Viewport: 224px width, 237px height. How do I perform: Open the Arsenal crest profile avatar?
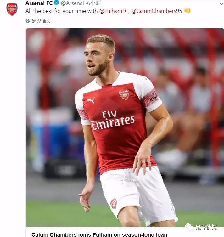12,9
